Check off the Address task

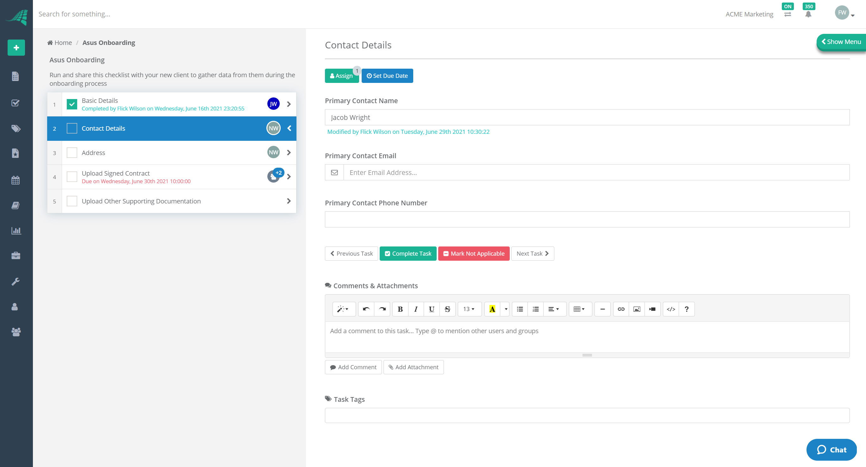click(x=72, y=153)
